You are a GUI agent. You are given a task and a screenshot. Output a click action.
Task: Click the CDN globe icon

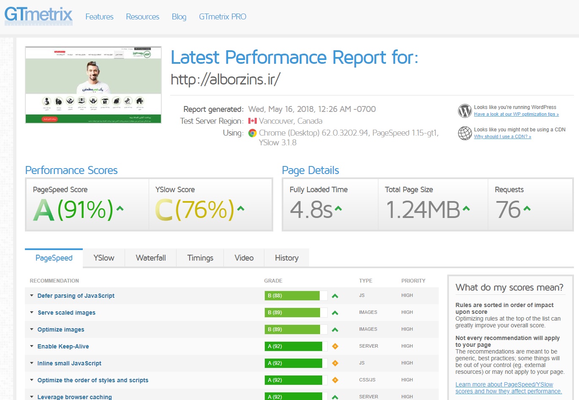tap(465, 133)
